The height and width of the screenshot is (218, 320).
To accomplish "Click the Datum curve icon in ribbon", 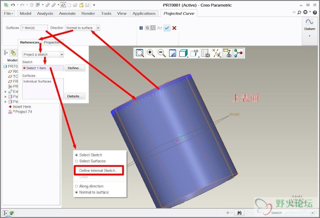I will coord(309,22).
